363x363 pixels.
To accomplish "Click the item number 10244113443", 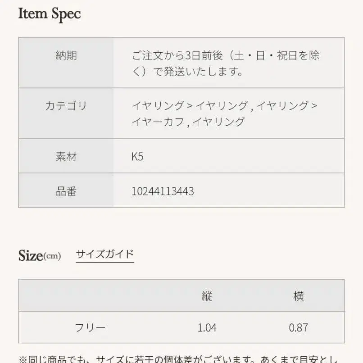I will 163,191.
